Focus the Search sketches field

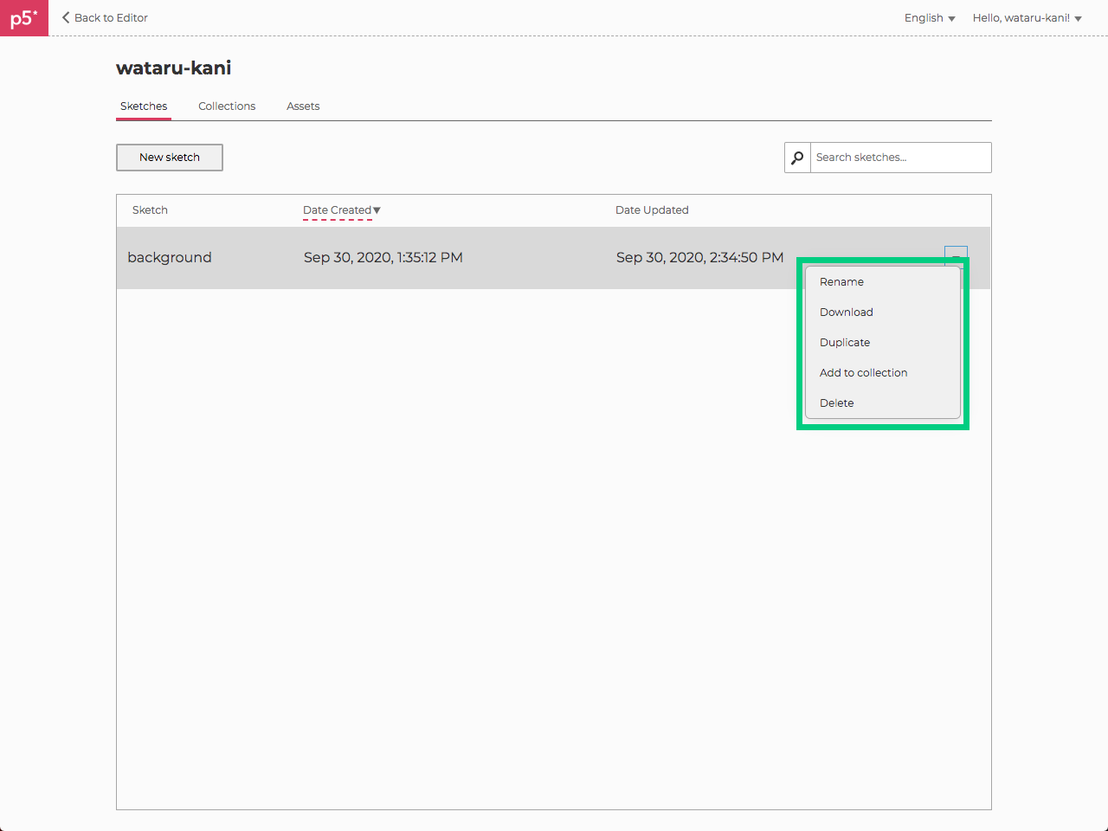900,158
